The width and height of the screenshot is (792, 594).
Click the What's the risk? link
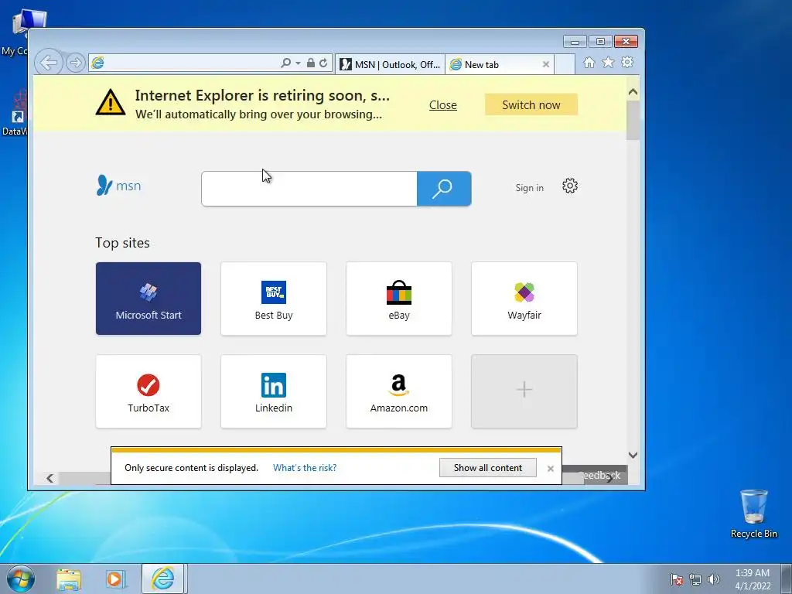305,468
